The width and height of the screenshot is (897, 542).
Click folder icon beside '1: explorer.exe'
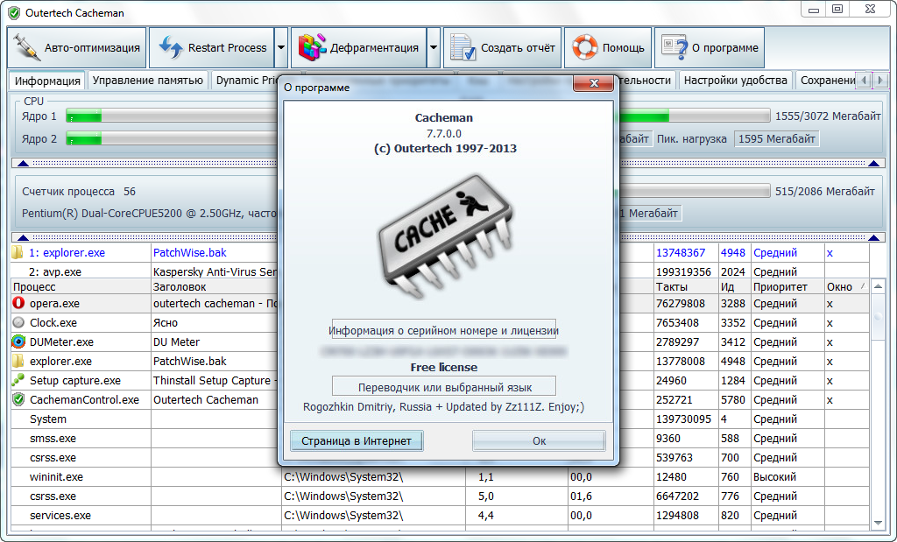point(18,252)
